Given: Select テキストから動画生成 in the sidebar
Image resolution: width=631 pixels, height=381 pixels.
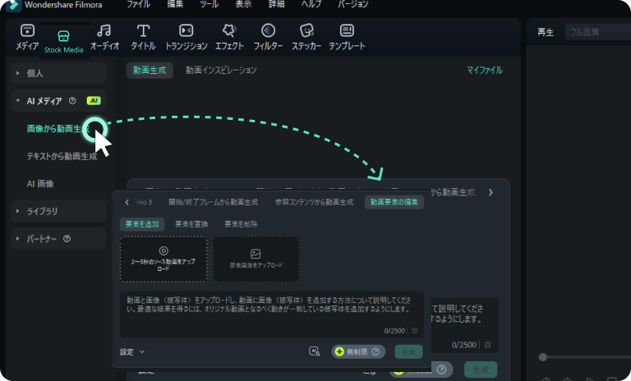Looking at the screenshot, I should coord(62,156).
